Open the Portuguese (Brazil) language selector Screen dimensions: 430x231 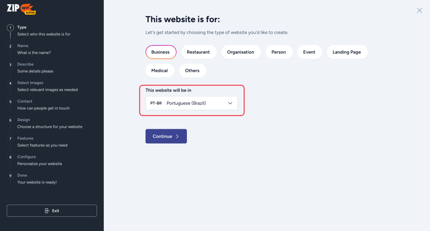point(191,103)
